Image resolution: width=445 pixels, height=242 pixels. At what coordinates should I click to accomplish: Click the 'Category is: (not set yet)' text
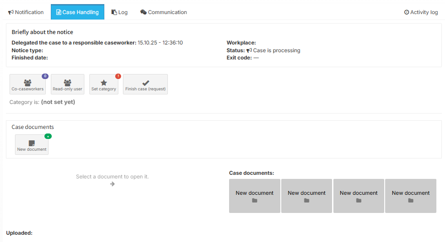click(42, 102)
